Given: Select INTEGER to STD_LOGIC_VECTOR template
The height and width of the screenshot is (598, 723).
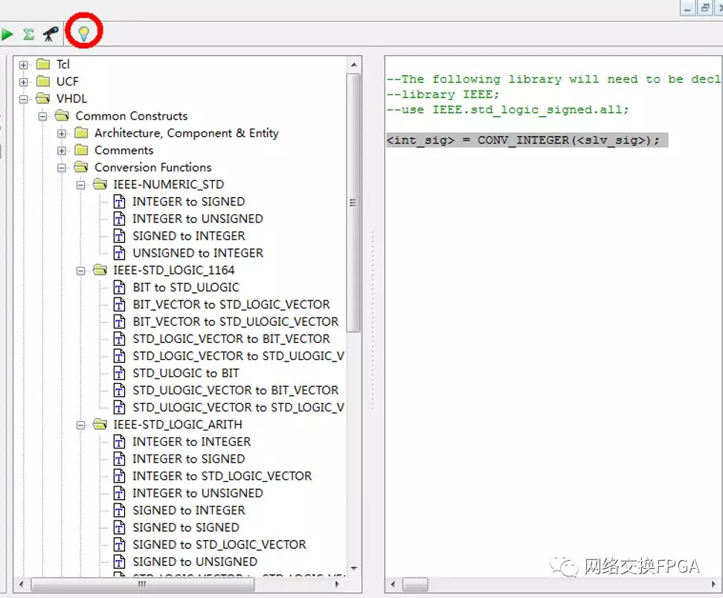Looking at the screenshot, I should 222,476.
